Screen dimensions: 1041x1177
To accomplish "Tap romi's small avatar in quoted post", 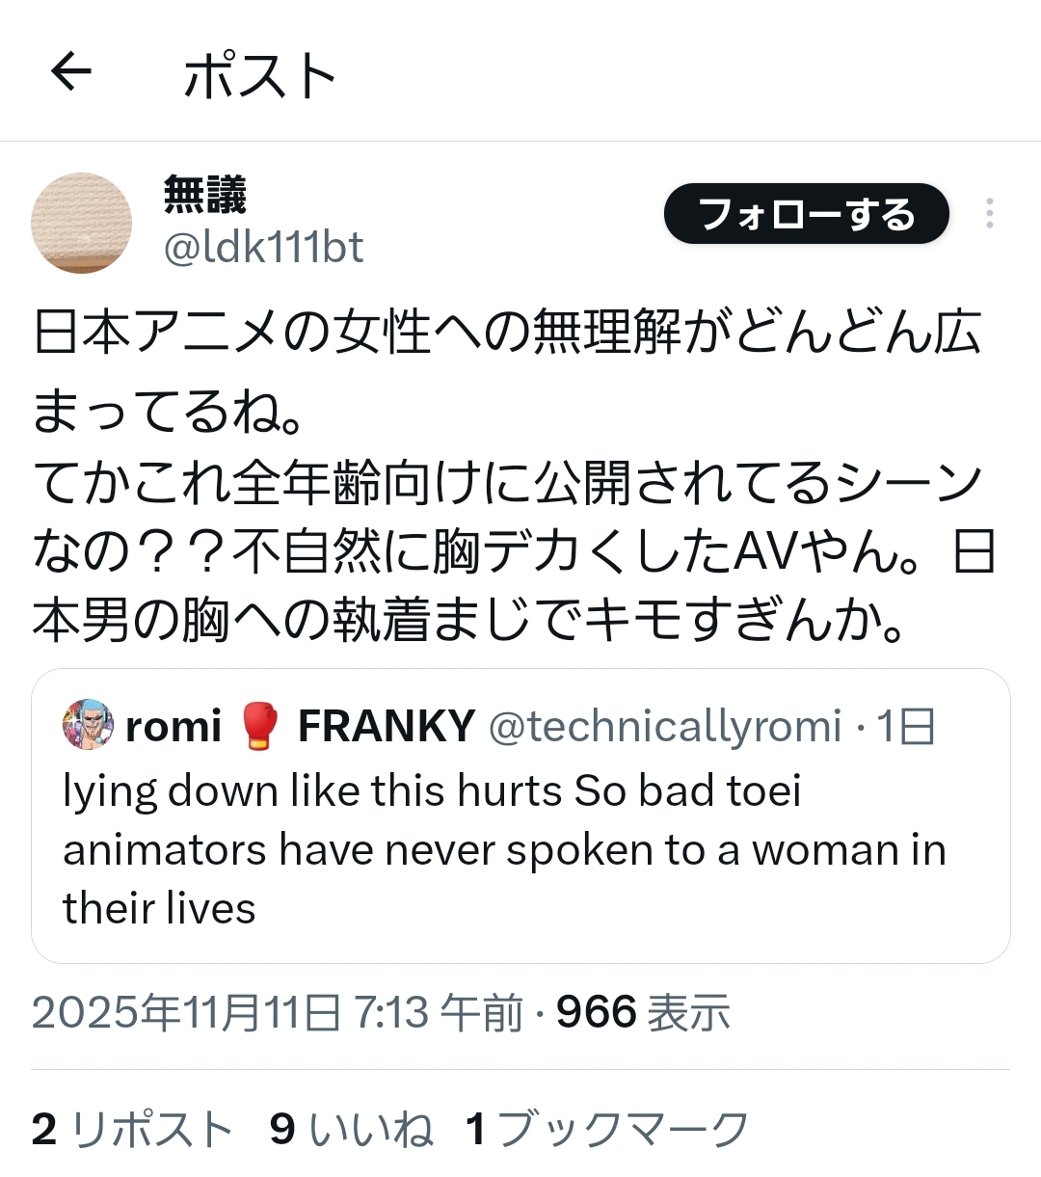I will (89, 725).
